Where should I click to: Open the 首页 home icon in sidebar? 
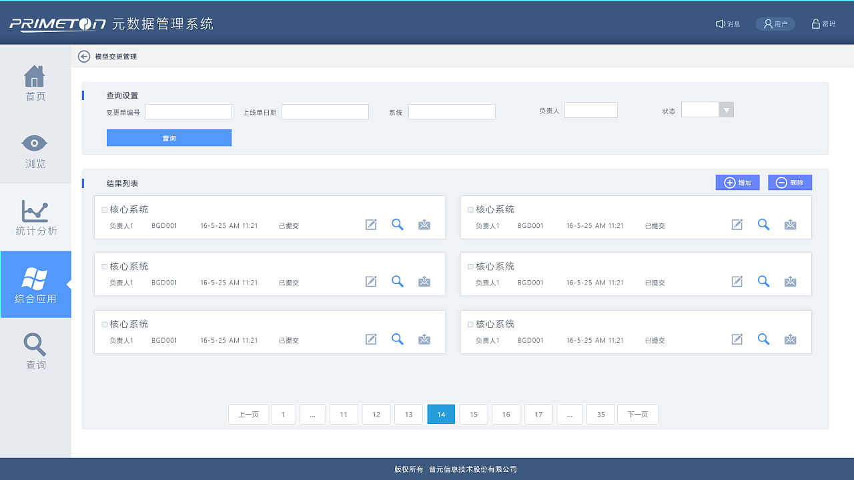35,76
